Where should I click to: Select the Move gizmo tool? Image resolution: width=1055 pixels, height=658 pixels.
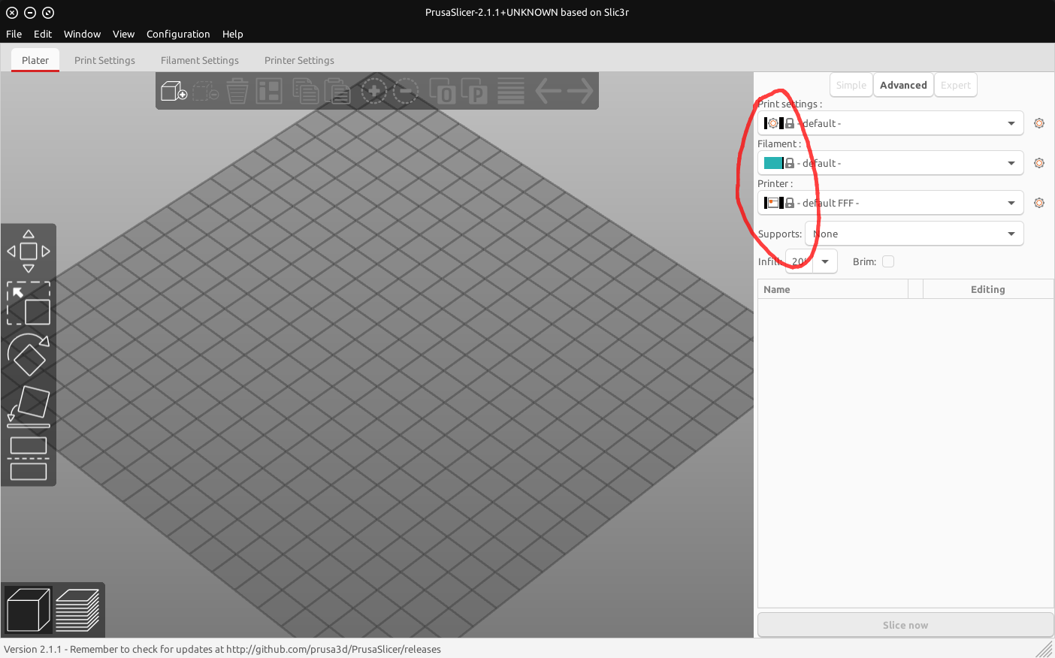pyautogui.click(x=29, y=252)
